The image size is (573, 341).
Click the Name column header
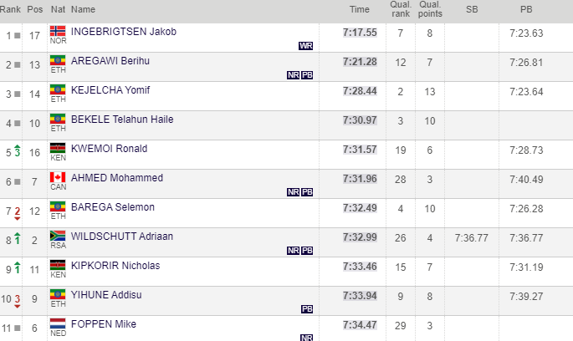point(84,9)
